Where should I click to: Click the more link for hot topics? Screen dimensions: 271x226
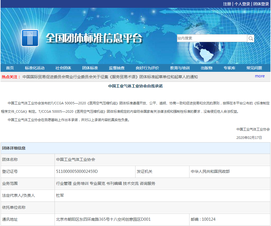click(x=260, y=76)
